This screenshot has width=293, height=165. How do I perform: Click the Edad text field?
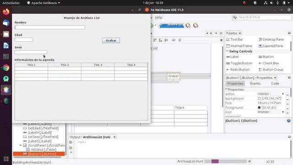tap(24, 40)
